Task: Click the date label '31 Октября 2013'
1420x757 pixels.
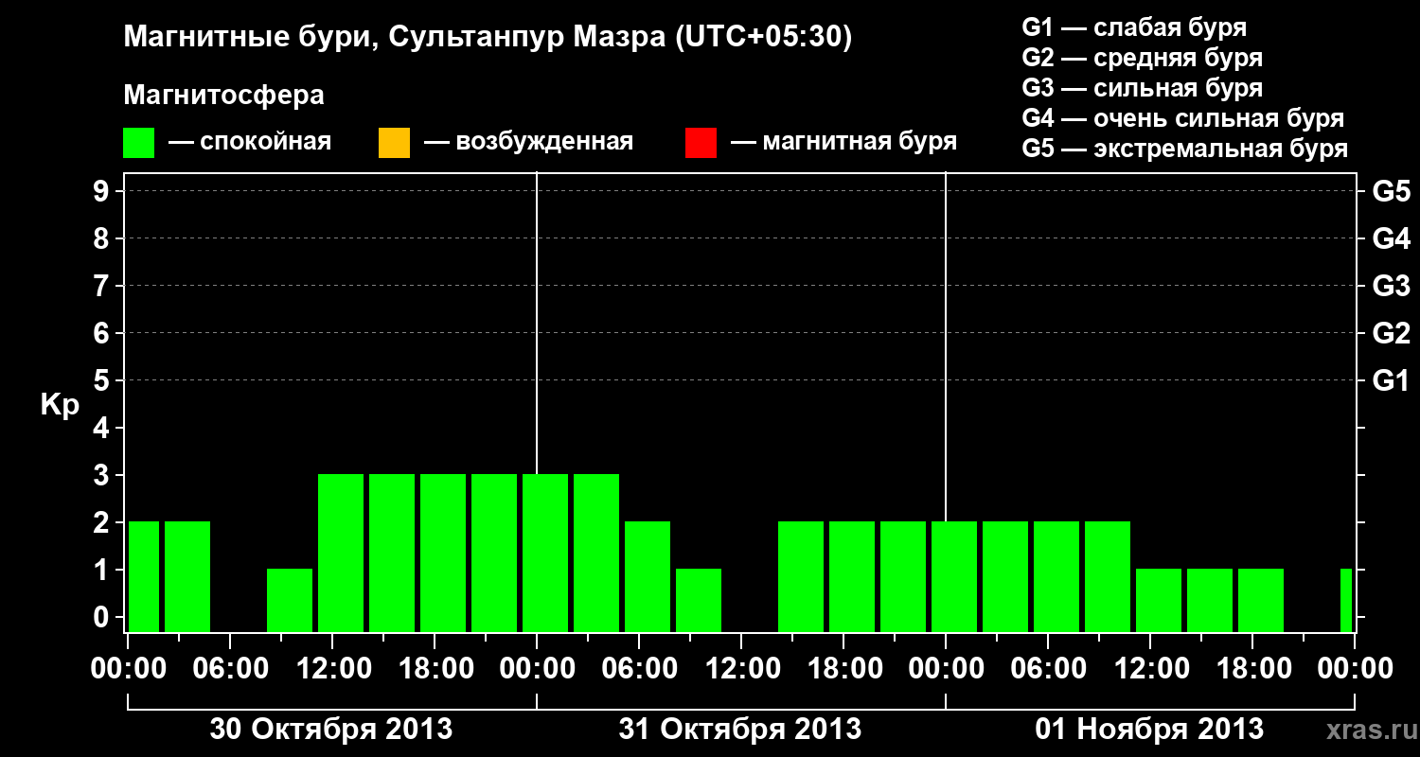Action: [739, 729]
